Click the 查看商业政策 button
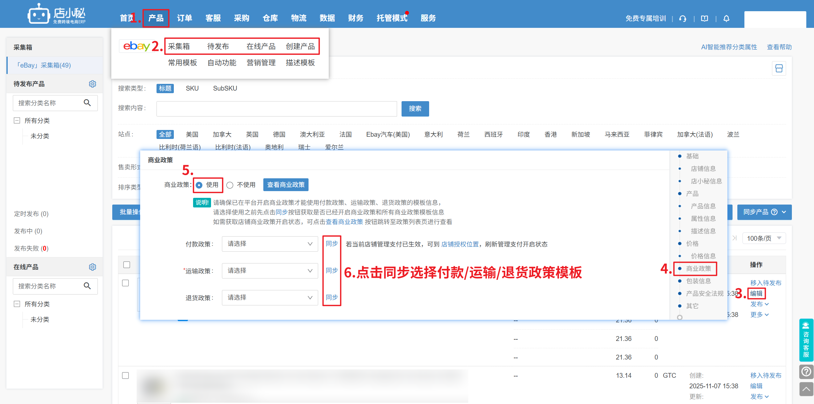 click(x=285, y=185)
